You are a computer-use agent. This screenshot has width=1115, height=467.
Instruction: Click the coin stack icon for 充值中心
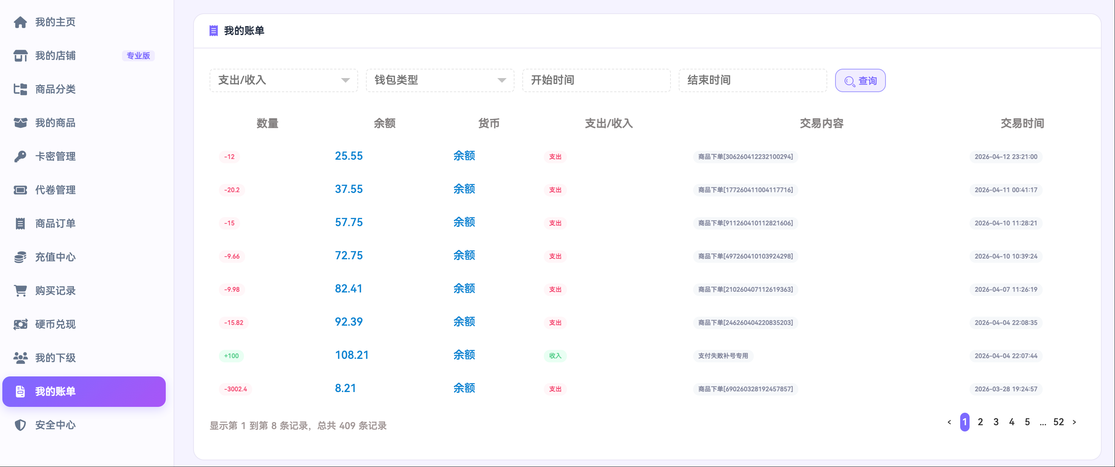coord(20,257)
